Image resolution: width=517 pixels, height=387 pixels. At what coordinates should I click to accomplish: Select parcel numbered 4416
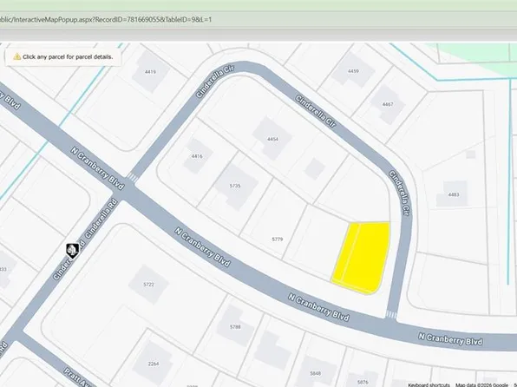point(197,156)
